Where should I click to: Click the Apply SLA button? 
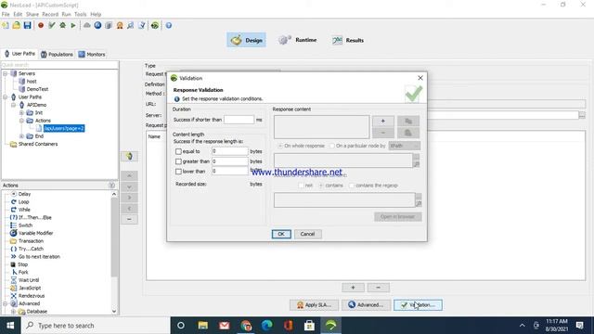314,305
